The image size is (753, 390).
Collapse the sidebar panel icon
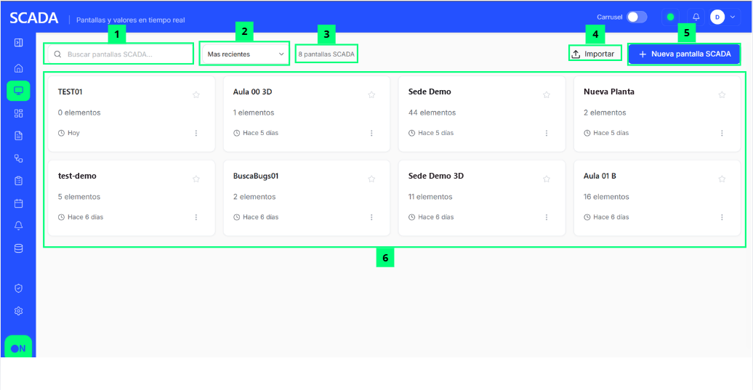pyautogui.click(x=18, y=43)
